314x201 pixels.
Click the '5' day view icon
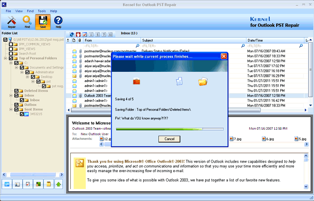(x=97, y=35)
